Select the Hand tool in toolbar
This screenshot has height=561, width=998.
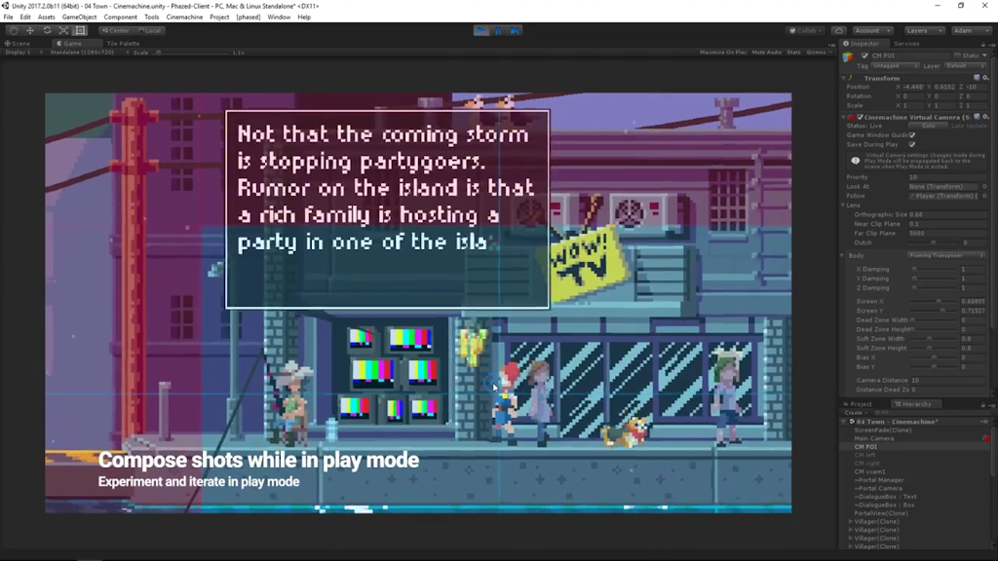(13, 30)
